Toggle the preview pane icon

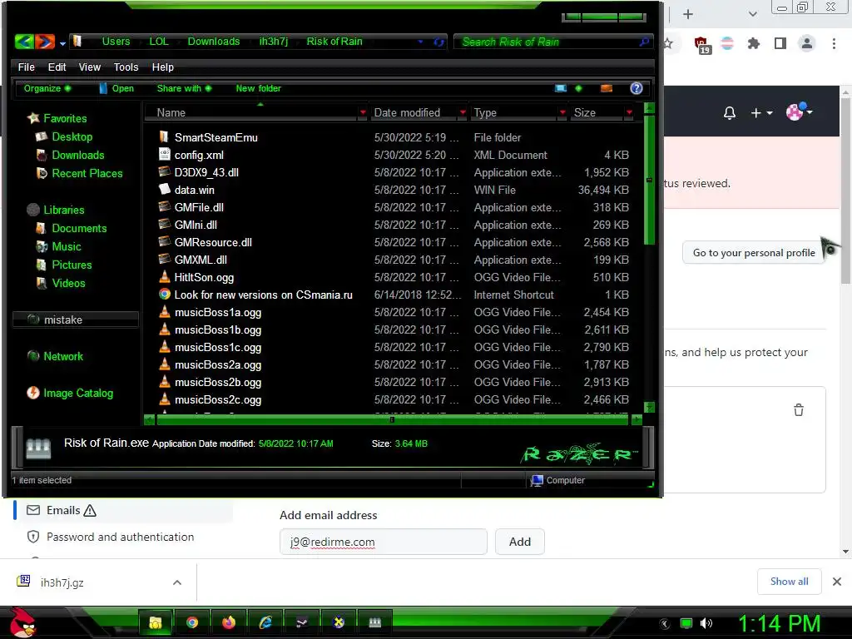pyautogui.click(x=607, y=88)
